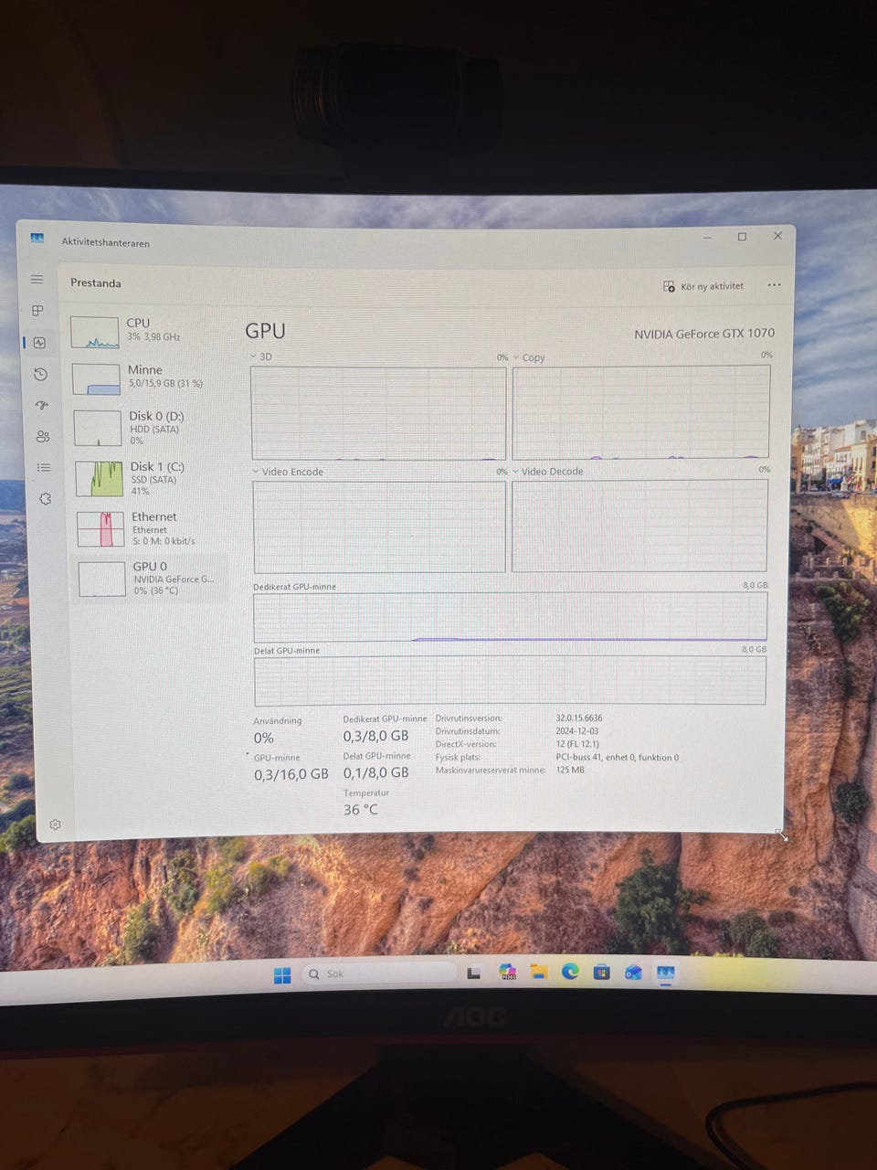Select CPU in the performance list

pos(146,331)
